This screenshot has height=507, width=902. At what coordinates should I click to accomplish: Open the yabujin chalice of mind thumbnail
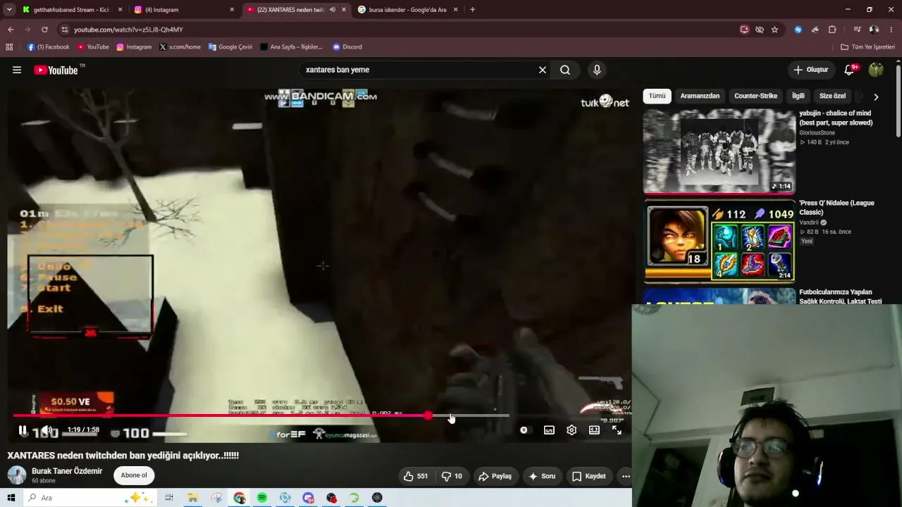(719, 151)
